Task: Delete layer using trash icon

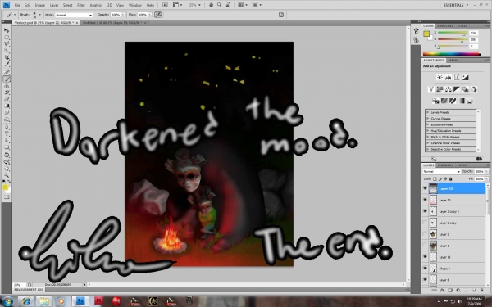Action: pos(481,291)
